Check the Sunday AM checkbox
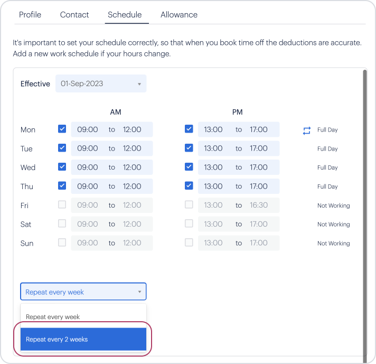 click(62, 242)
